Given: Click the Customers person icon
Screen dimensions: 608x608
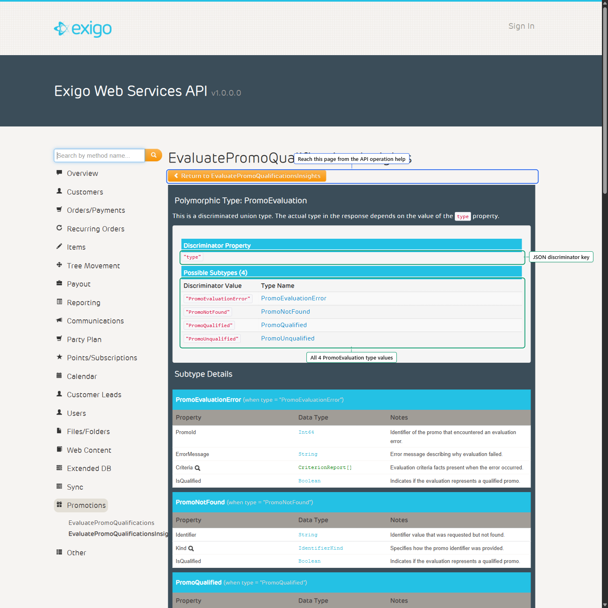Looking at the screenshot, I should click(59, 191).
